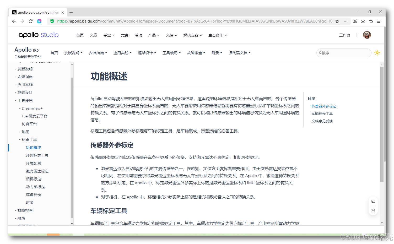Open the 文档 dropdown in top navigation
The height and width of the screenshot is (244, 394).
171,35
